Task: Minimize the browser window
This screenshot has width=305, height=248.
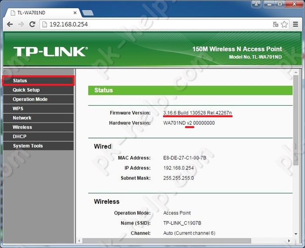Action: pyautogui.click(x=269, y=4)
